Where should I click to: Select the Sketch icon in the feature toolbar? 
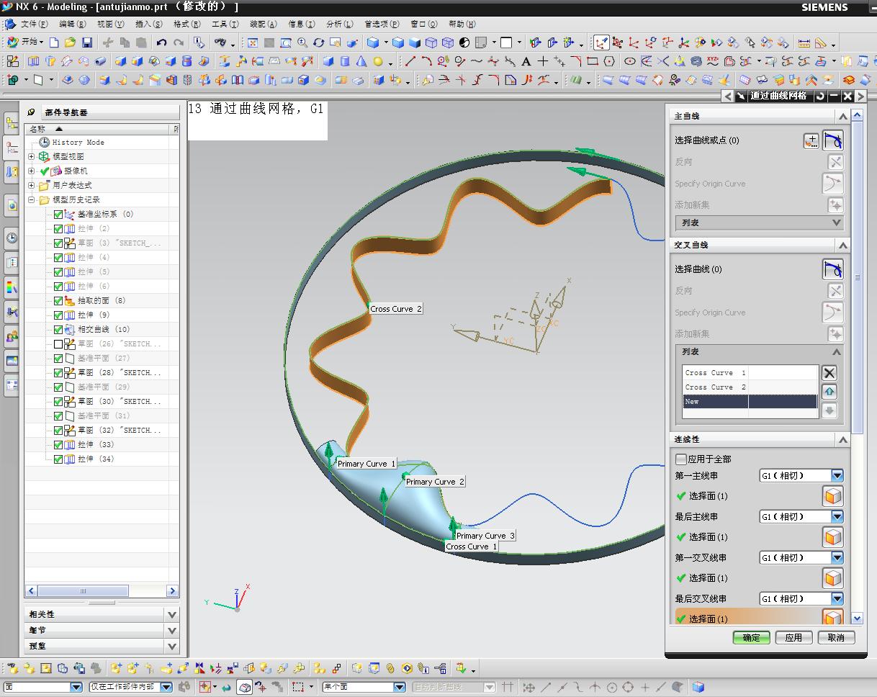(x=13, y=61)
